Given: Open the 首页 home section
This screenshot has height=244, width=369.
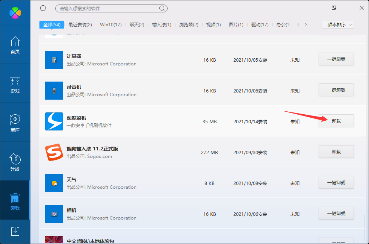Looking at the screenshot, I should tap(15, 45).
